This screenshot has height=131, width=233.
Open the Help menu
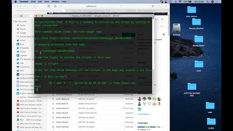64,1
